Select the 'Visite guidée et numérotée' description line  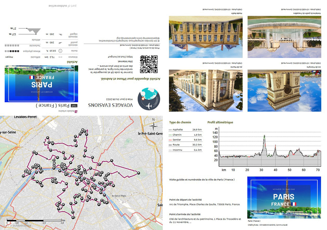pos(202,180)
